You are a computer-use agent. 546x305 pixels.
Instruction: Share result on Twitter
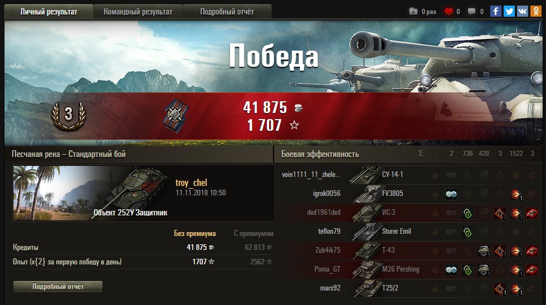pos(509,11)
